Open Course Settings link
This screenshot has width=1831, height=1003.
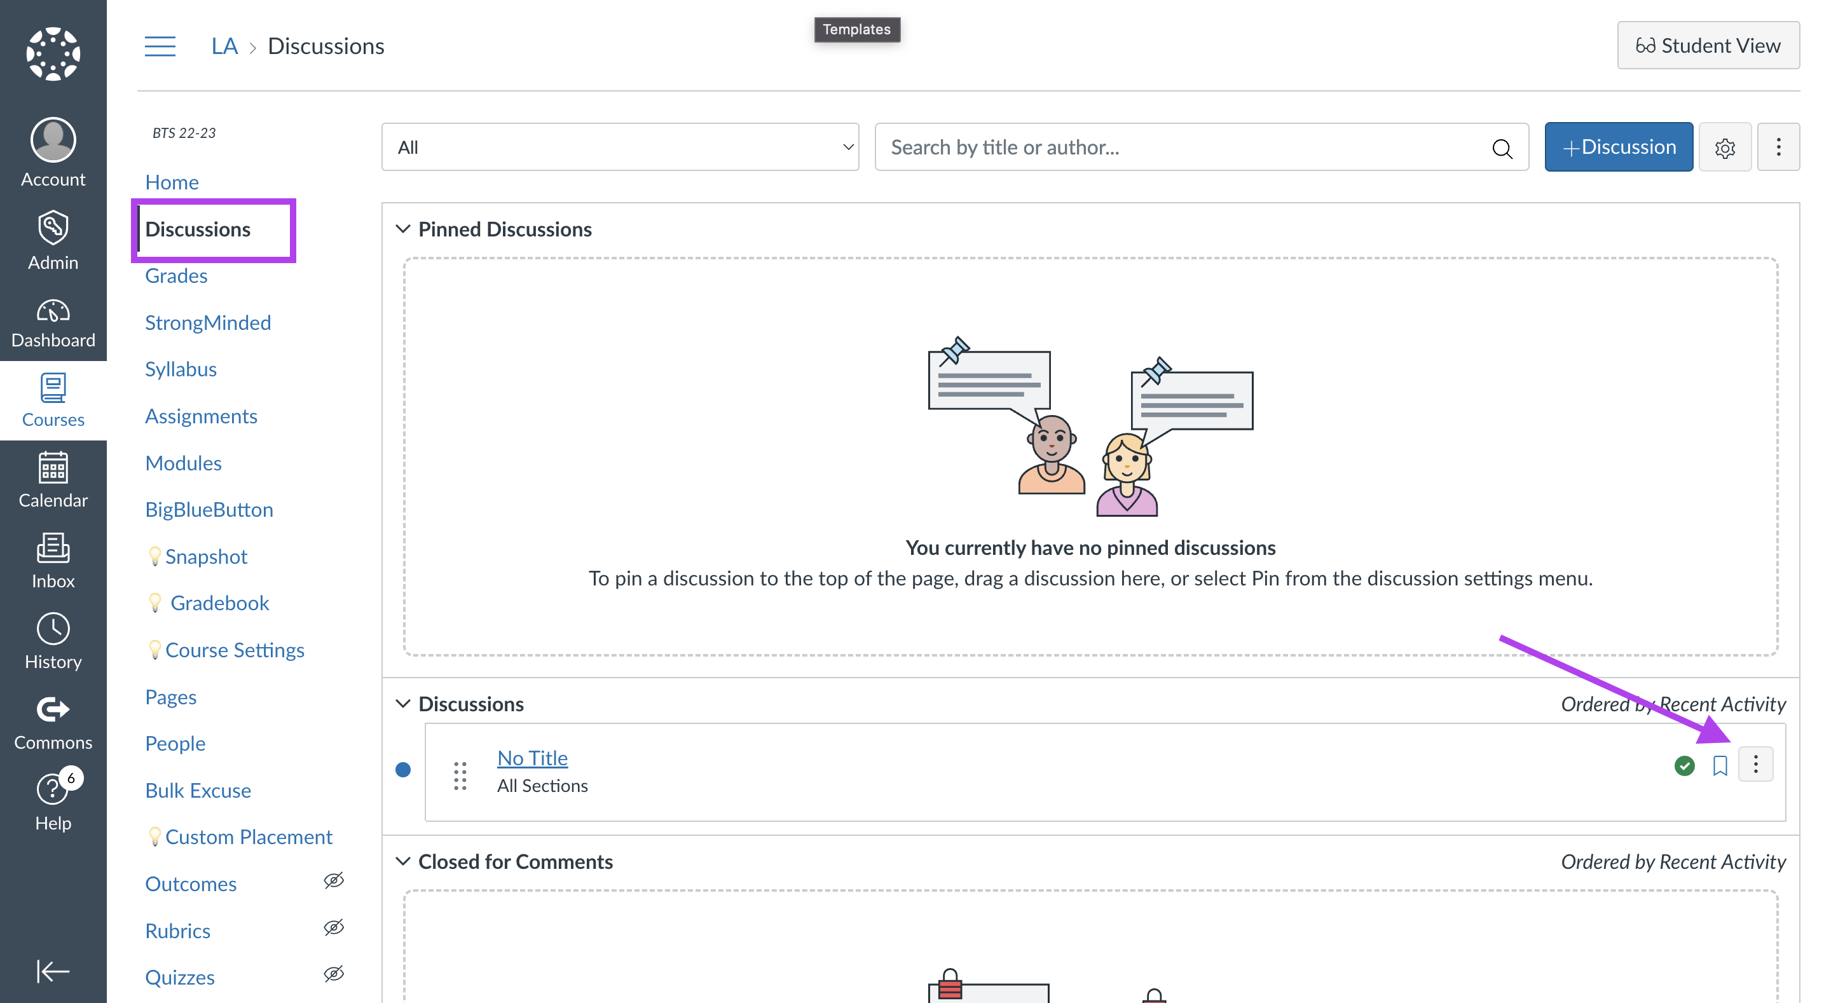235,650
